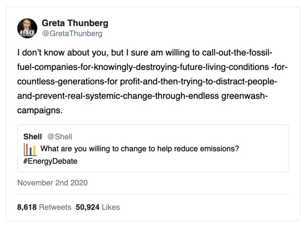Click the "countless-generations-for" text line
Image resolution: width=308 pixels, height=227 pixels.
[x=147, y=81]
